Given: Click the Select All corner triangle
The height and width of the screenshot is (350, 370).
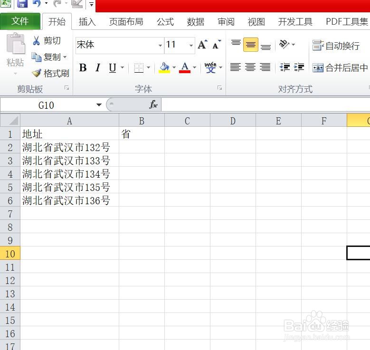Looking at the screenshot, I should 10,120.
